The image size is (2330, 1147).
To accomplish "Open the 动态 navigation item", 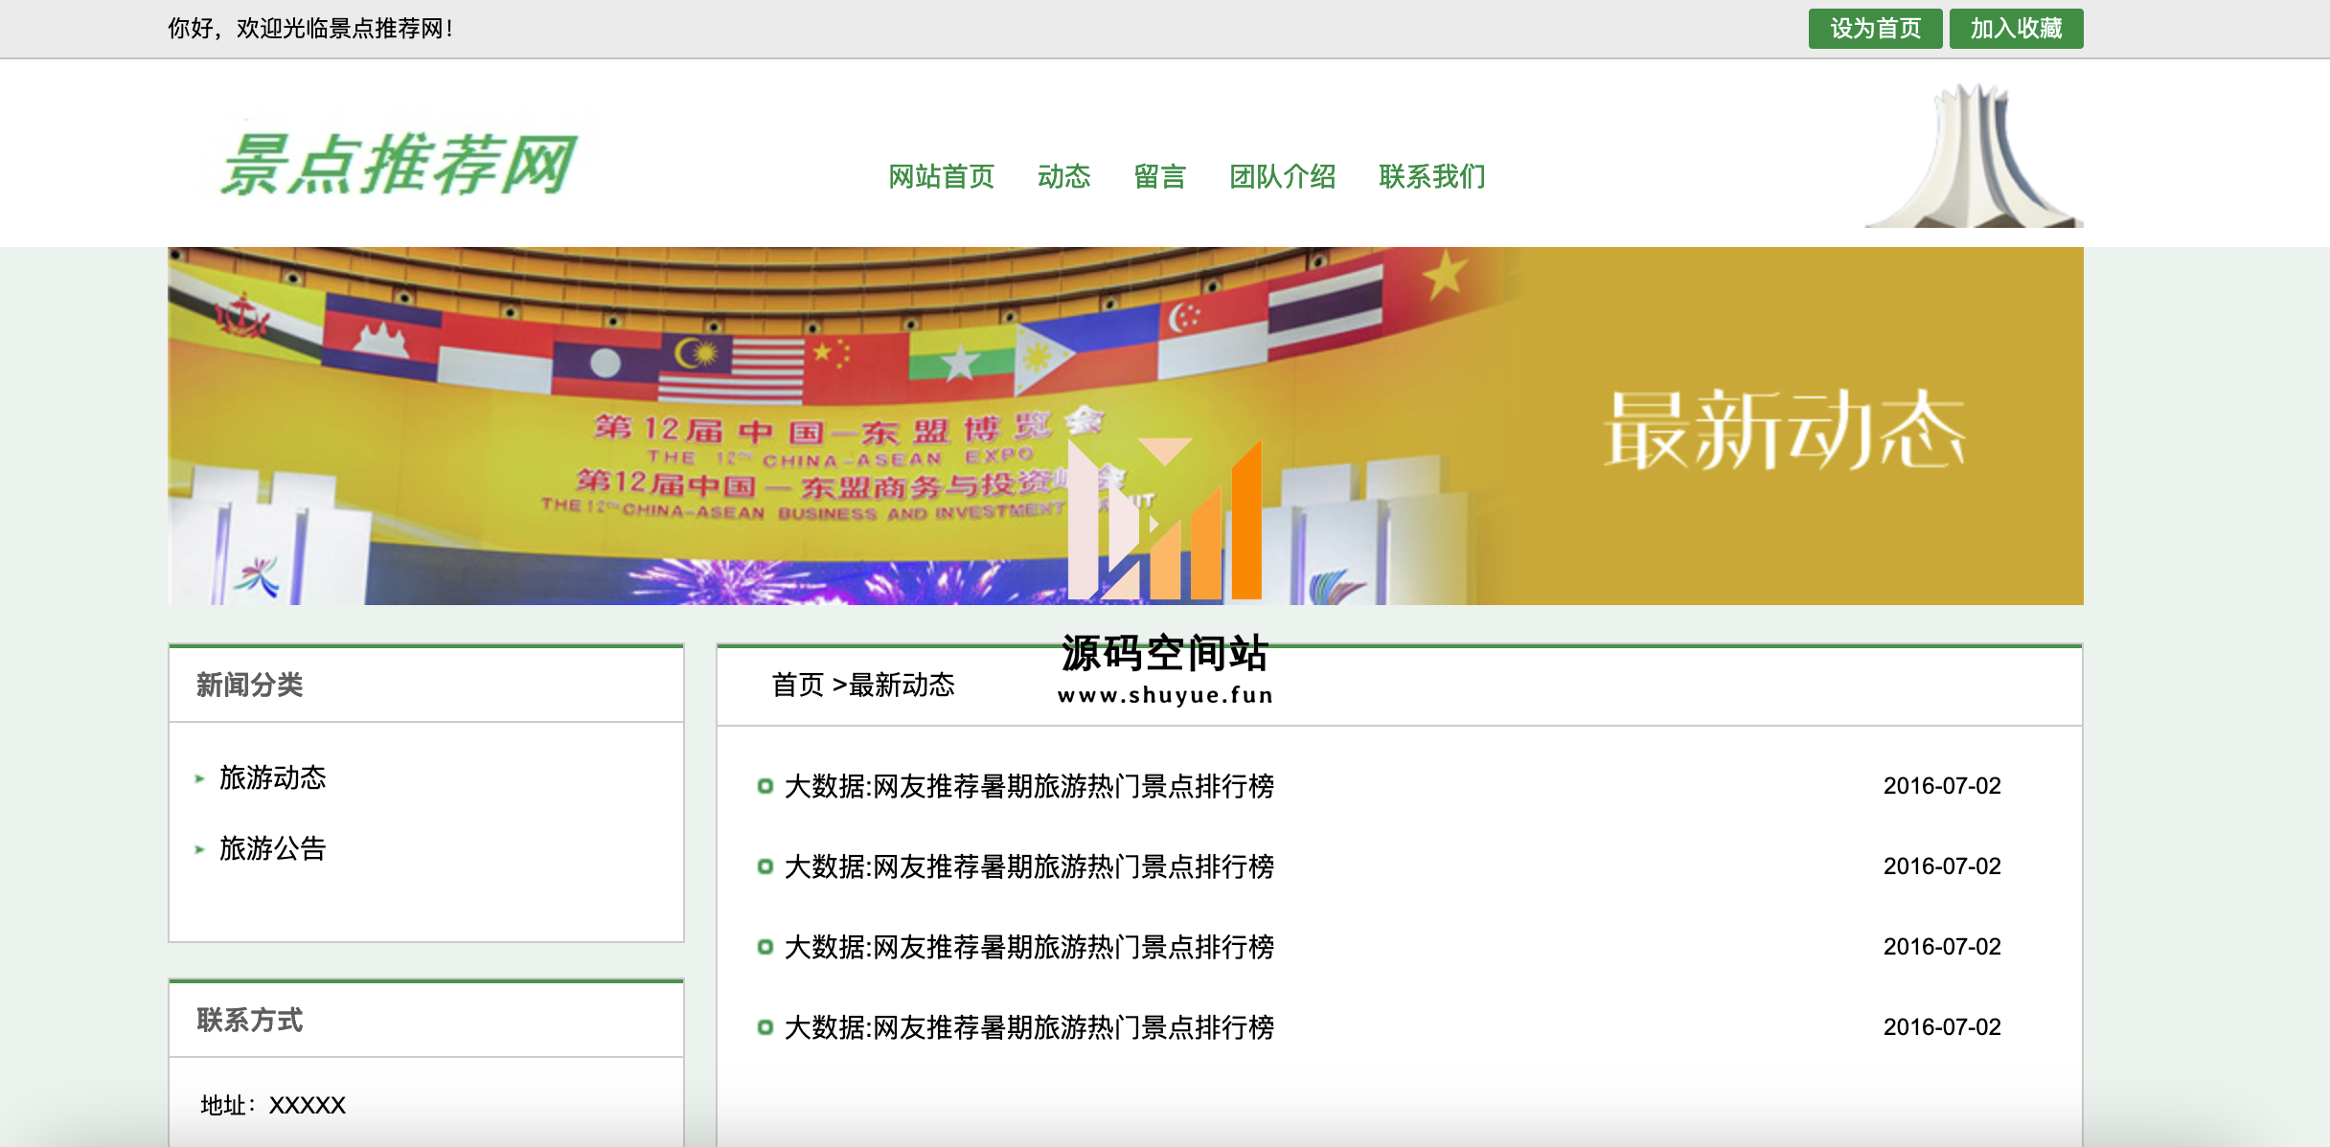I will (1063, 176).
